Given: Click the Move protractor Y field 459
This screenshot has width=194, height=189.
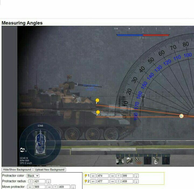Looking at the screenshot, I should (64, 187).
